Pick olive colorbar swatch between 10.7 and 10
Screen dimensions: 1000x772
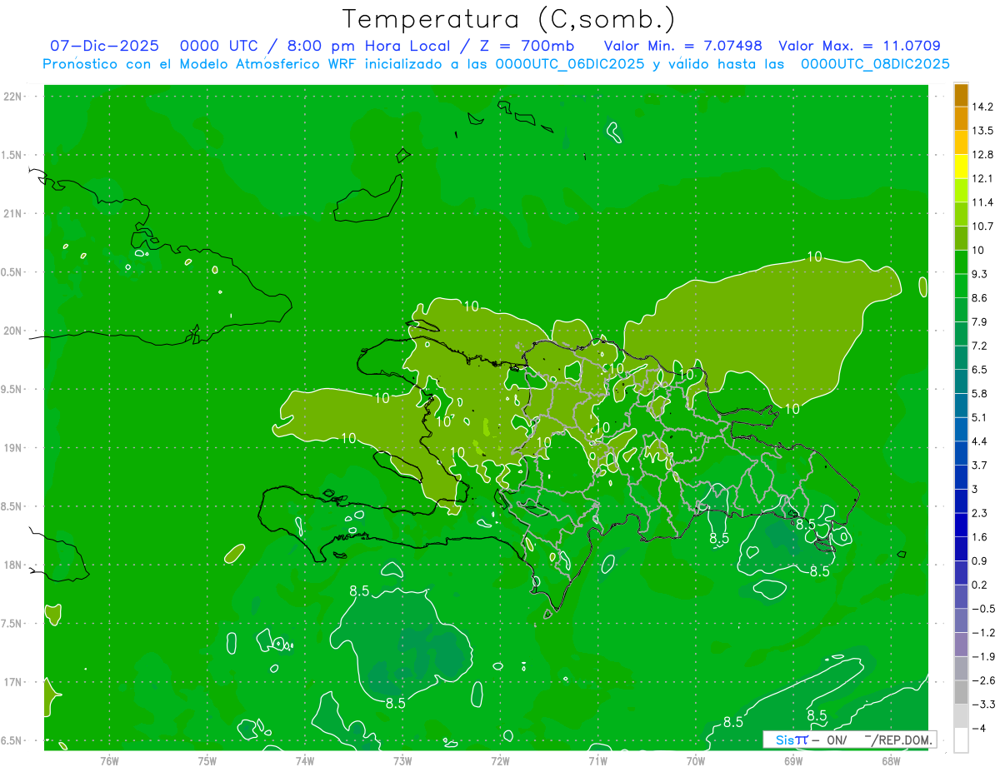pos(961,238)
